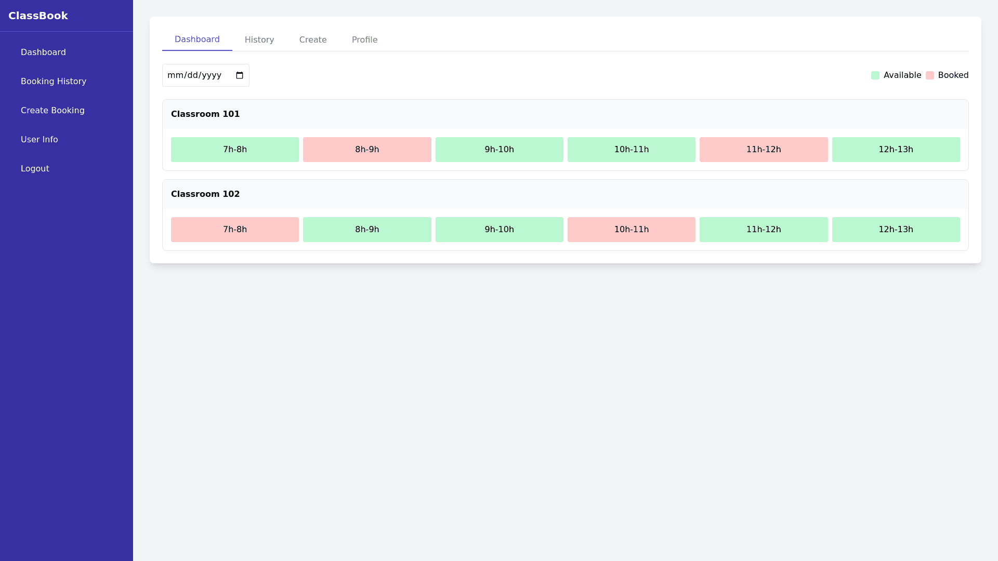Click the green Available legend swatch
The image size is (998, 561).
coord(875,75)
